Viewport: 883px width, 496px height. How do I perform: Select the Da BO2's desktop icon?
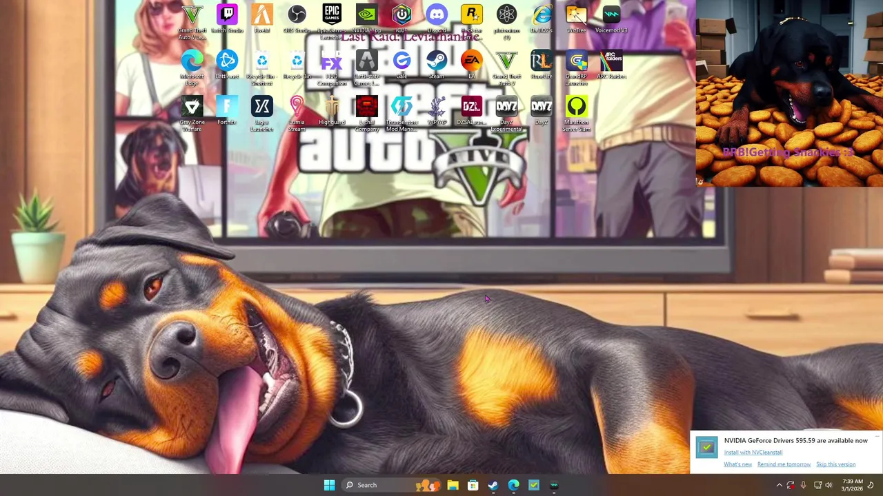[x=542, y=19]
